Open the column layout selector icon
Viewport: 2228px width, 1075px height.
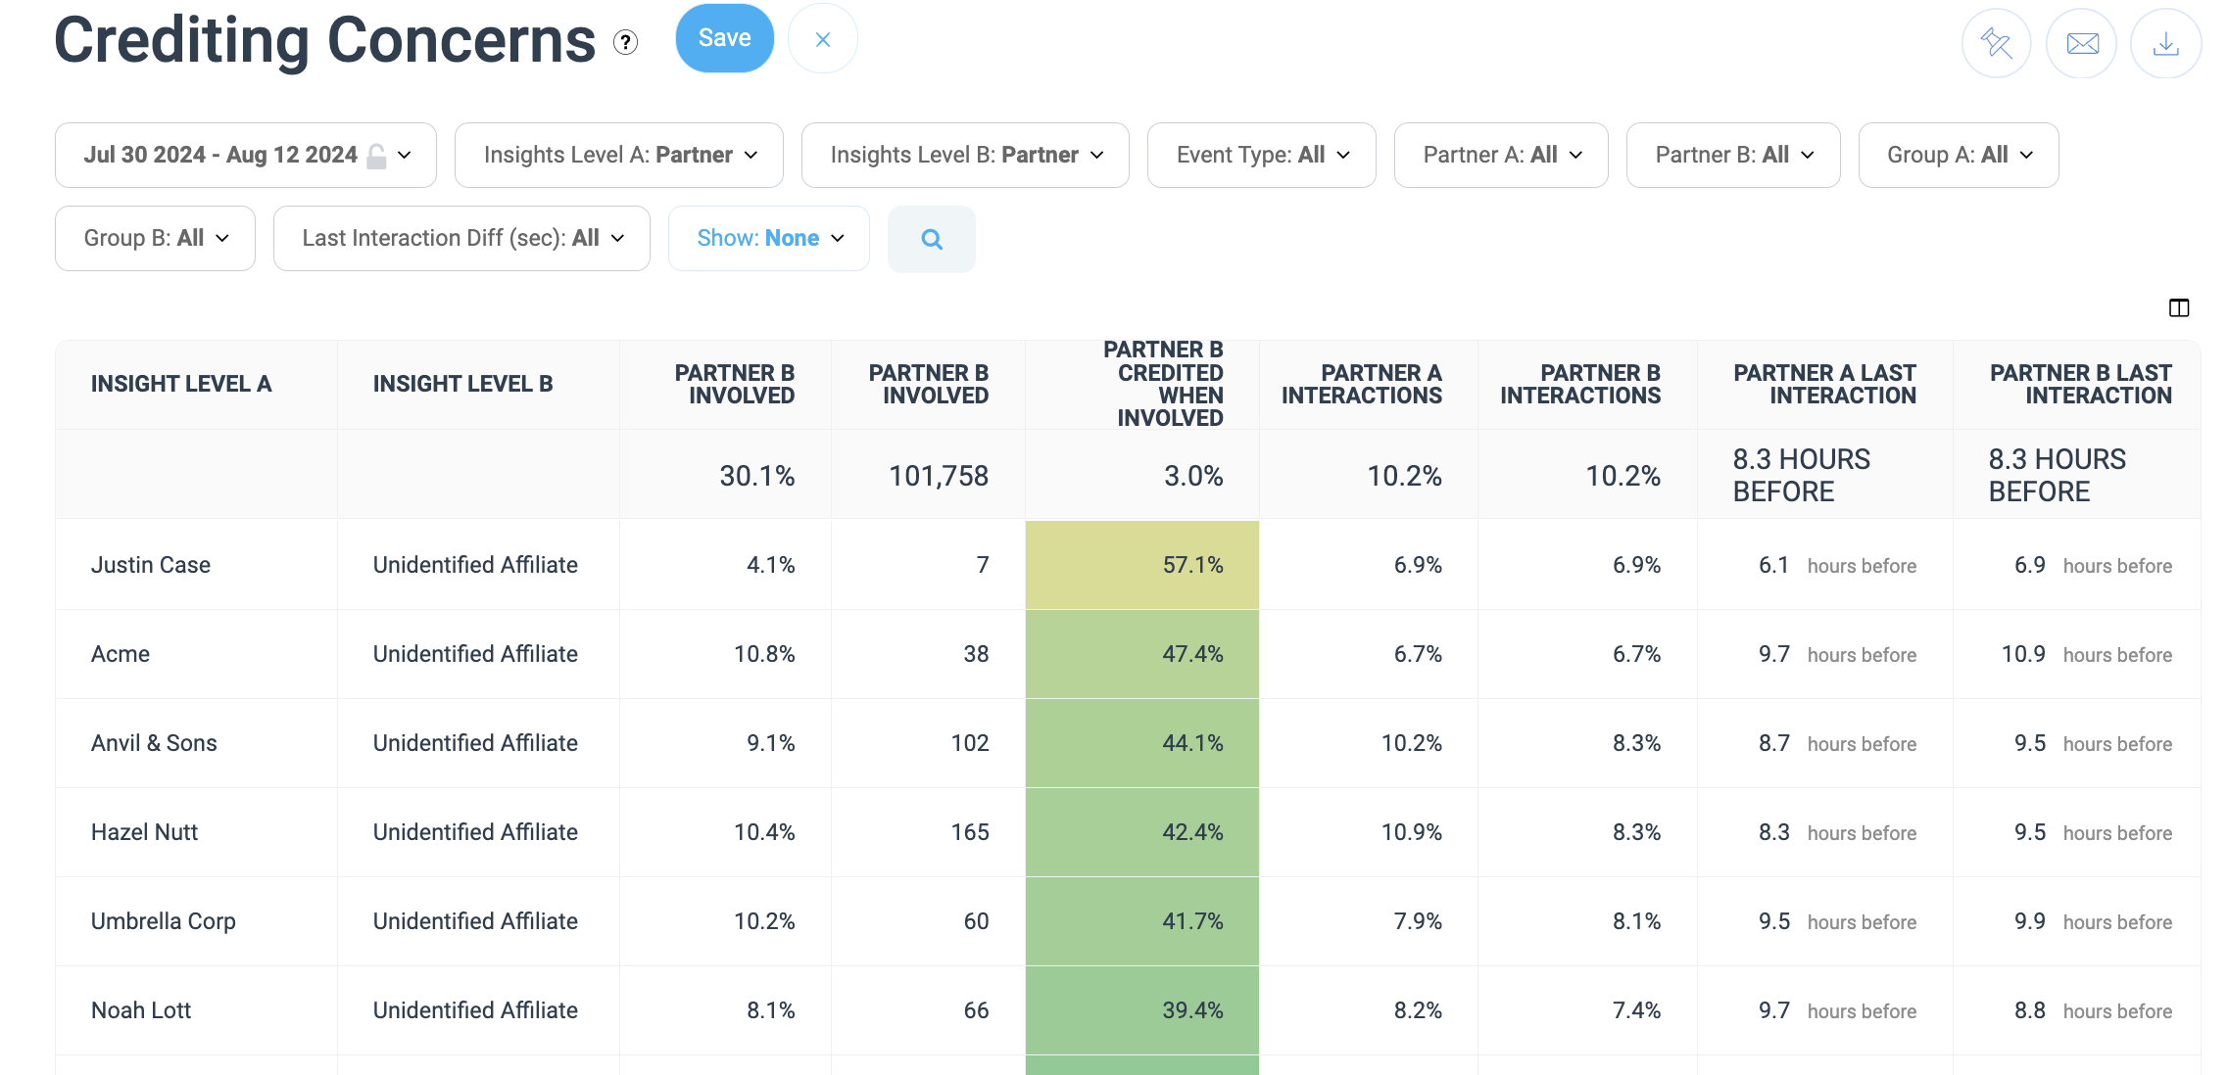coord(2179,308)
